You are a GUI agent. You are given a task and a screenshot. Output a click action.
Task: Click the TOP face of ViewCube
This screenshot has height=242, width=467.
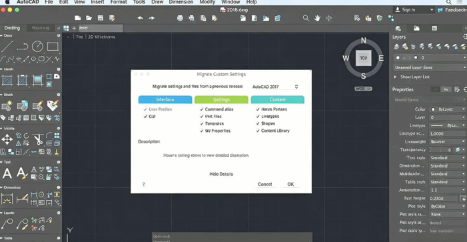[x=363, y=58]
